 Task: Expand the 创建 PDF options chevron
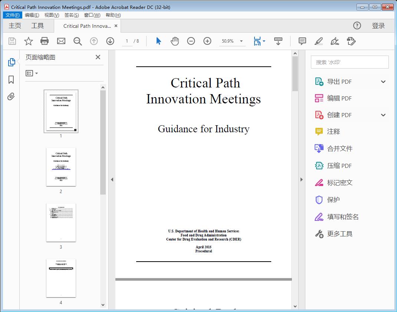[x=383, y=114]
